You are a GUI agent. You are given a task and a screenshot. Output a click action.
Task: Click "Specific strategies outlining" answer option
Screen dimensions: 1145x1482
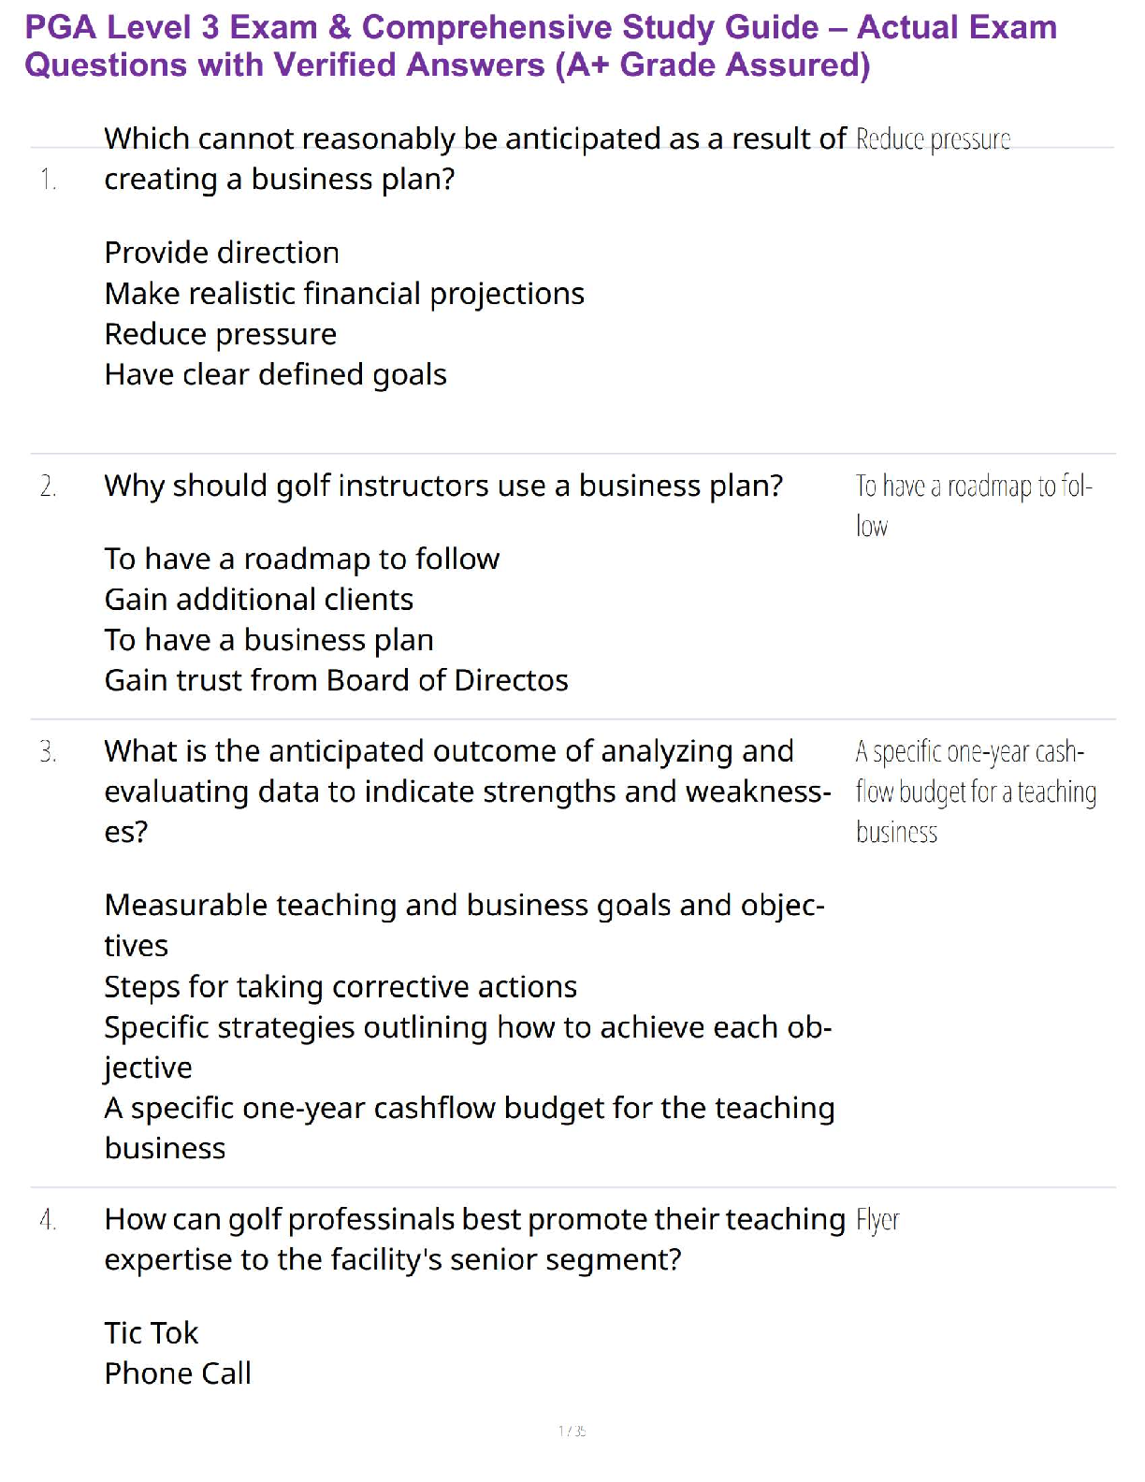tap(467, 1027)
